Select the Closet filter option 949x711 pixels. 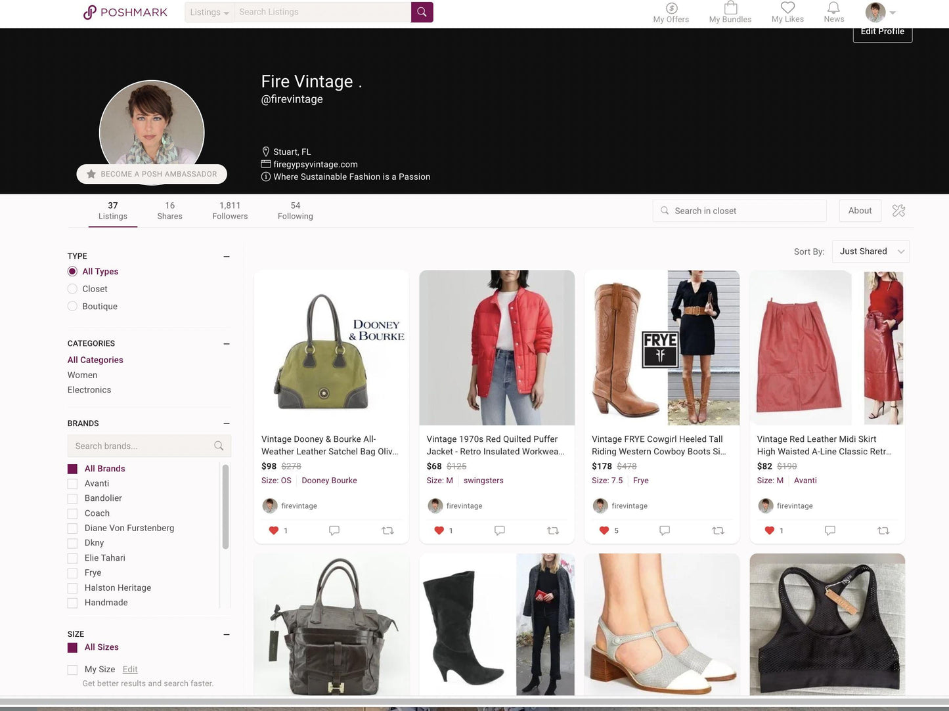coord(72,289)
